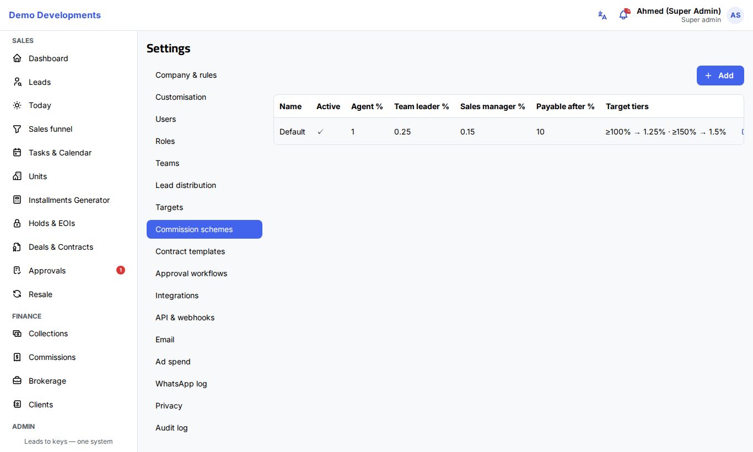The image size is (753, 452).
Task: Open Approval workflows settings
Action: pyautogui.click(x=205, y=273)
